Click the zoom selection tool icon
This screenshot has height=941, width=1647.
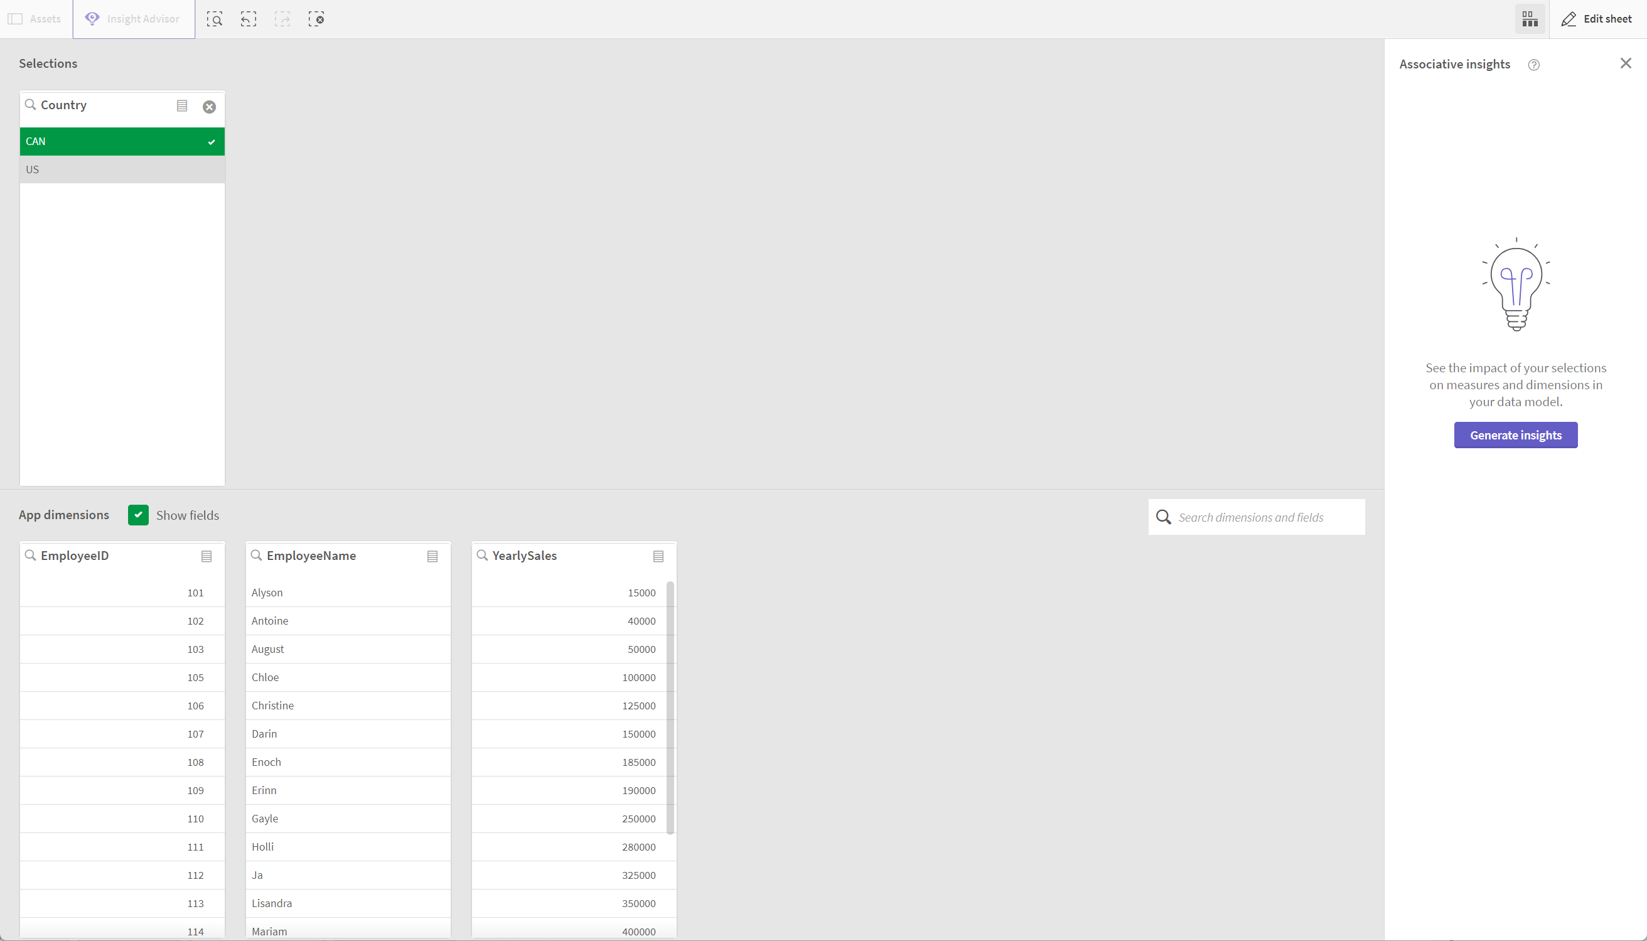pos(215,19)
